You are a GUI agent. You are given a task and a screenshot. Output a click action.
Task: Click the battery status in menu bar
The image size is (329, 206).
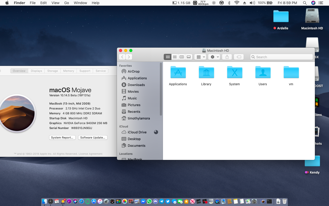pyautogui.click(x=265, y=3)
